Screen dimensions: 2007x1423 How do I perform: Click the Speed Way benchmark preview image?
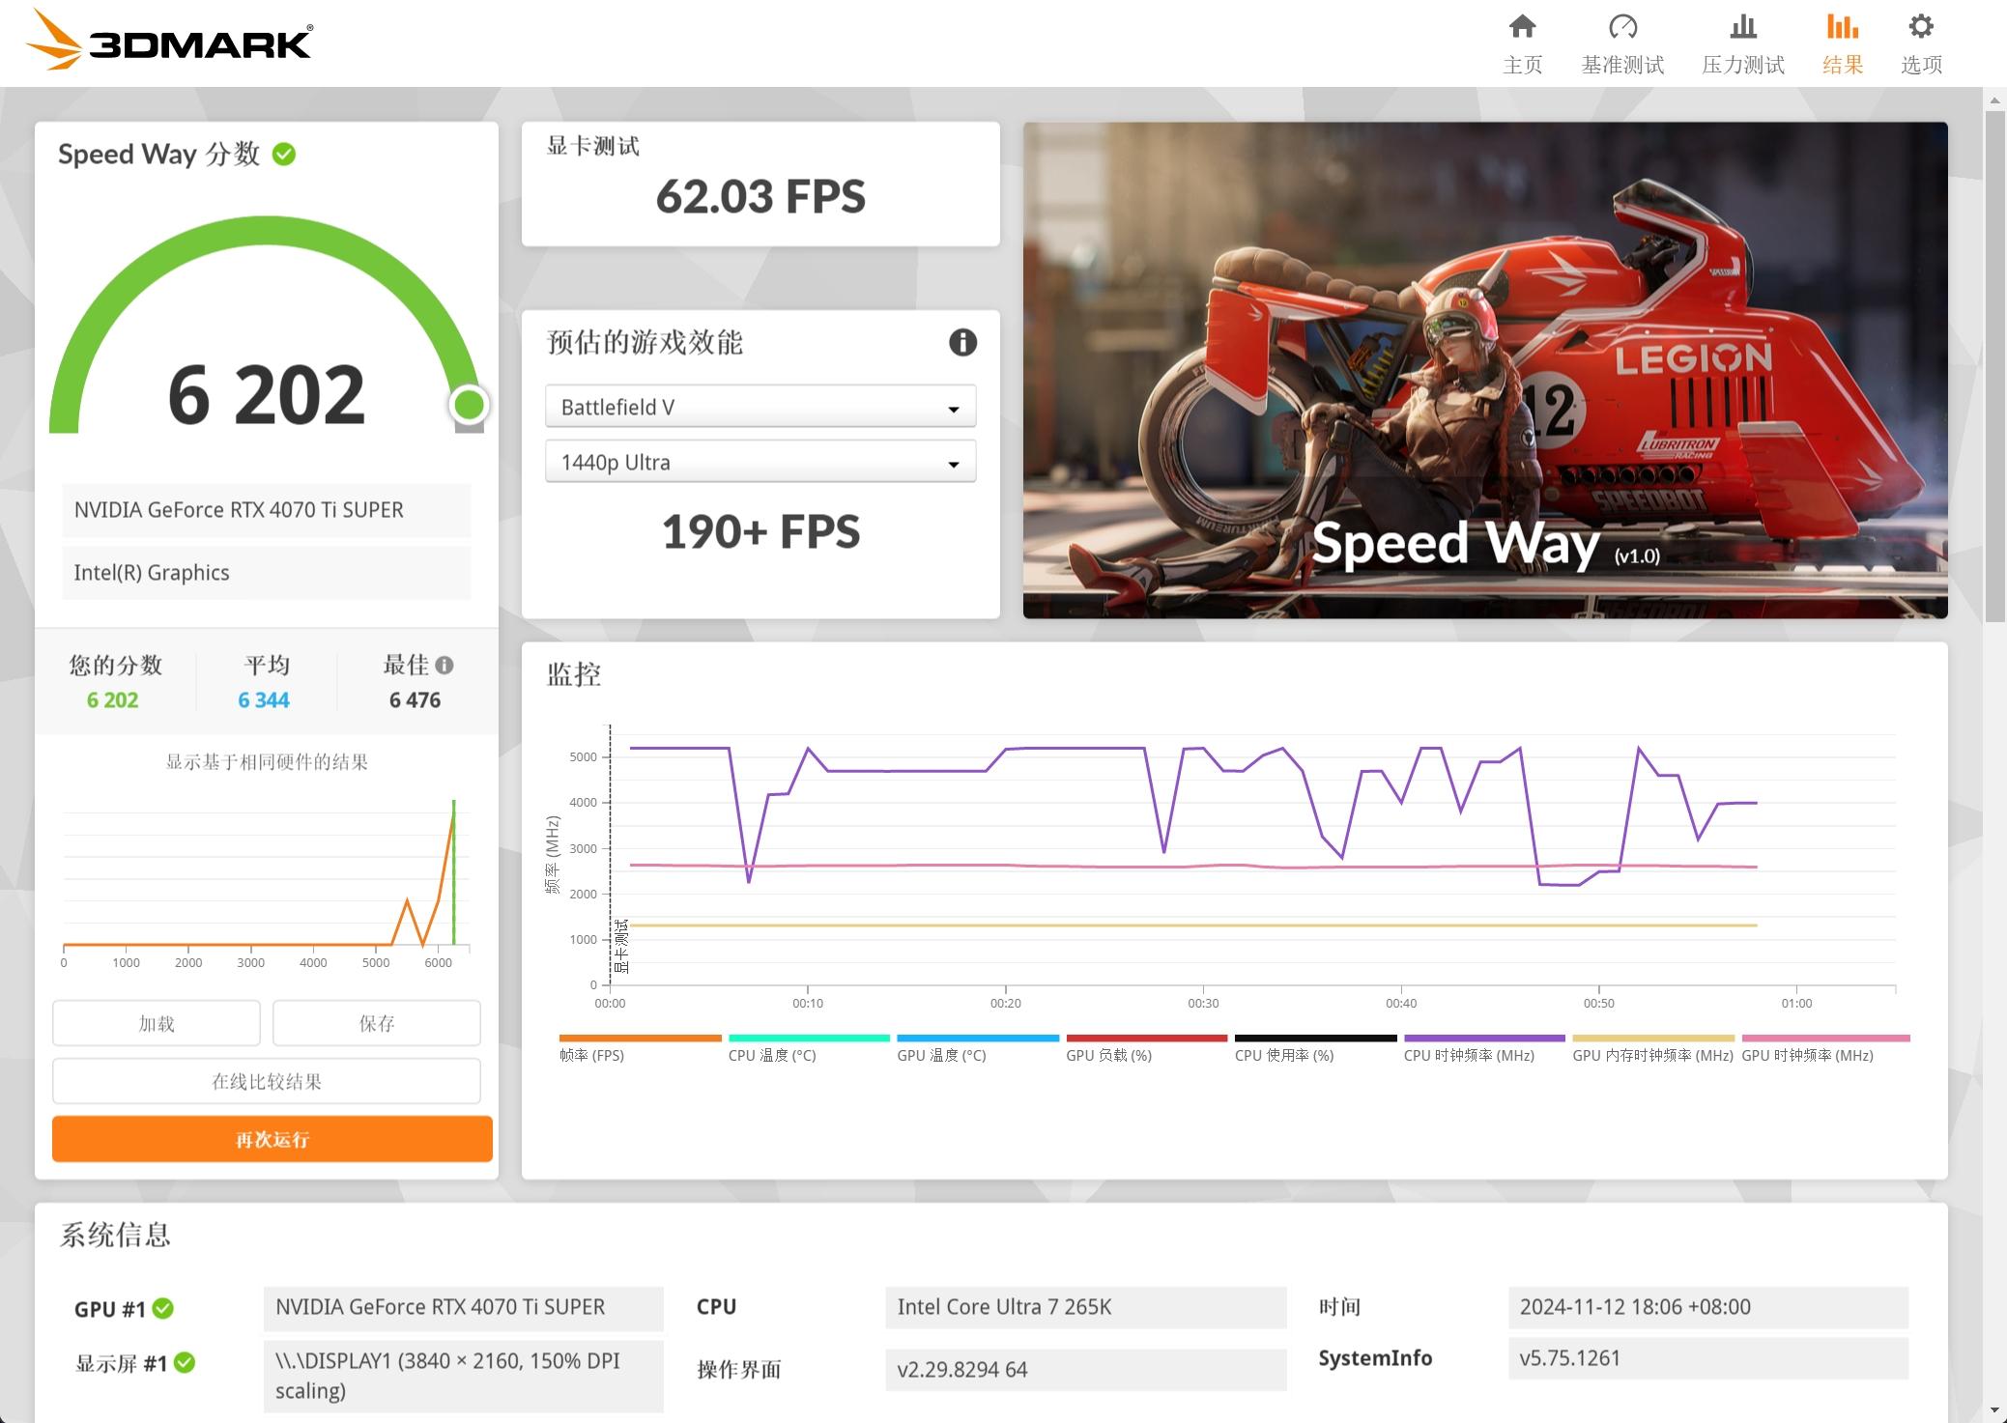(1484, 370)
